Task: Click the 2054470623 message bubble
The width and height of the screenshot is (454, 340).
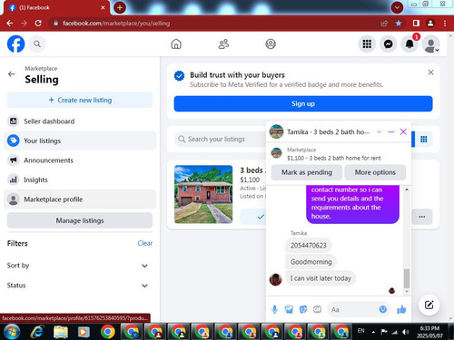Action: [309, 246]
